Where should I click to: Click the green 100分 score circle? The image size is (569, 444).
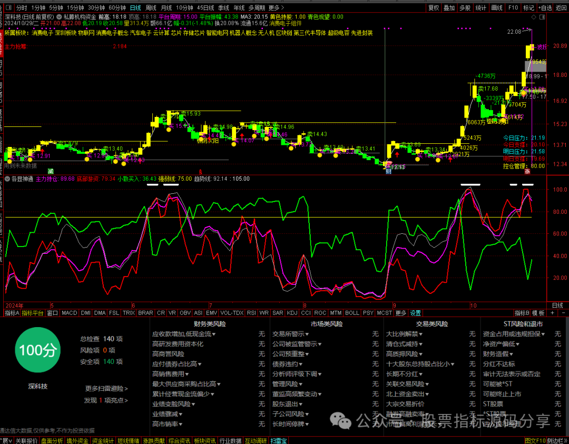click(x=38, y=350)
